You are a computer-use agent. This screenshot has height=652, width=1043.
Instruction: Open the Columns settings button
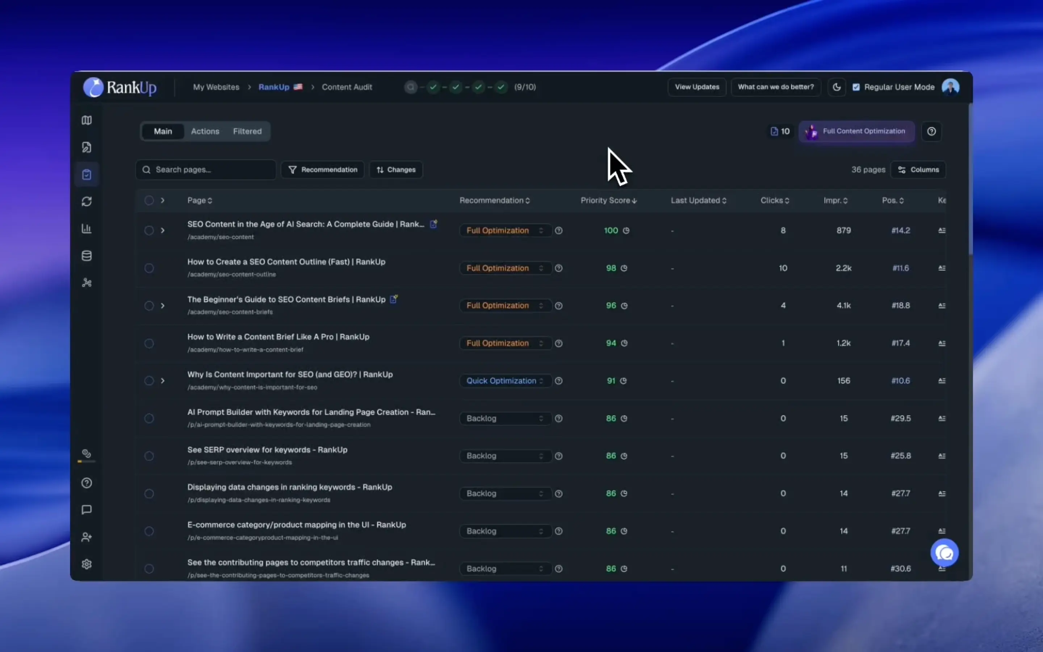pos(918,170)
